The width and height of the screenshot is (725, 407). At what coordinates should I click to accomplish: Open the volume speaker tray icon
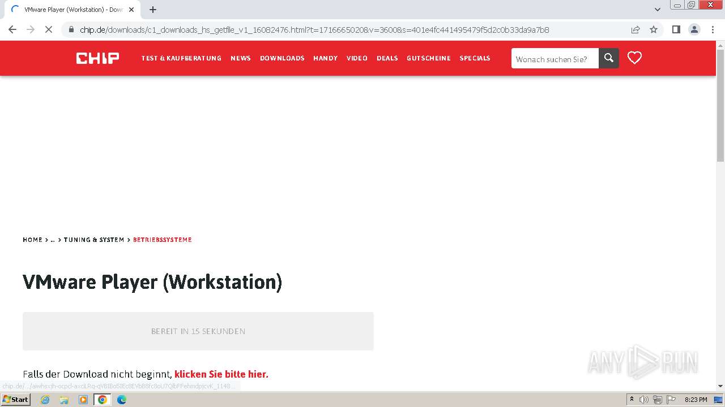644,400
